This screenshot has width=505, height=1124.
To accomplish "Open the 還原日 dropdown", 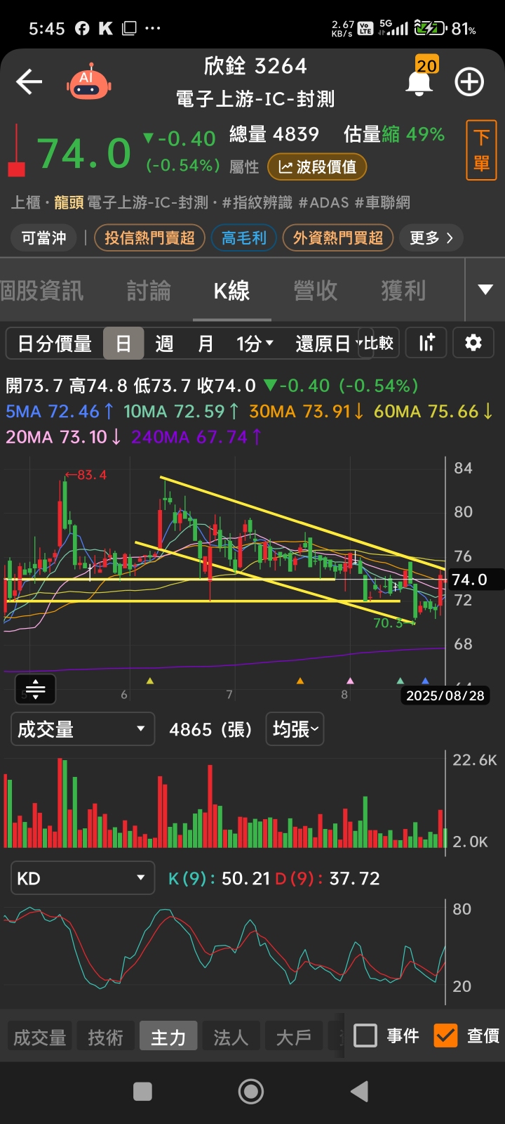I will point(328,344).
